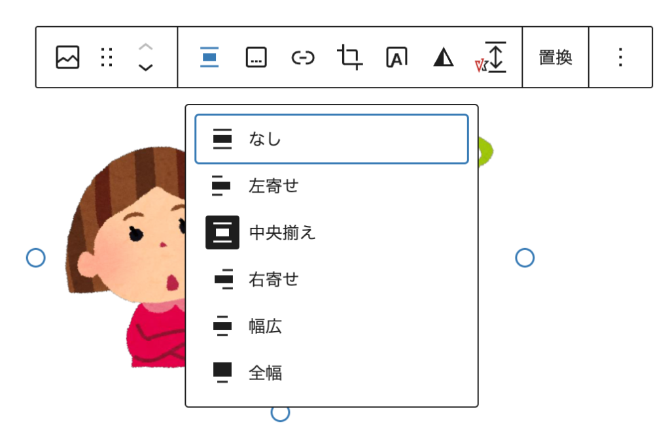Click the 置換 replace button
670x448 pixels.
coord(555,57)
